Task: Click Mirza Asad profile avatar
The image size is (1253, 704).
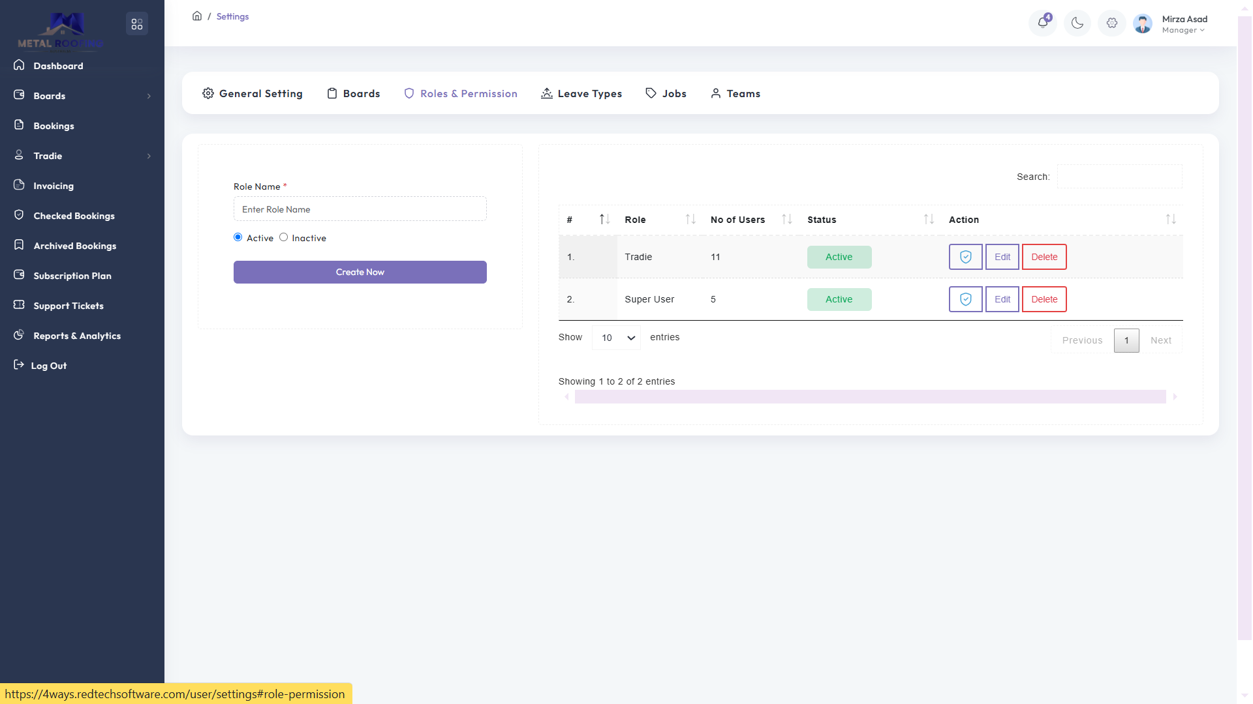Action: [1143, 24]
